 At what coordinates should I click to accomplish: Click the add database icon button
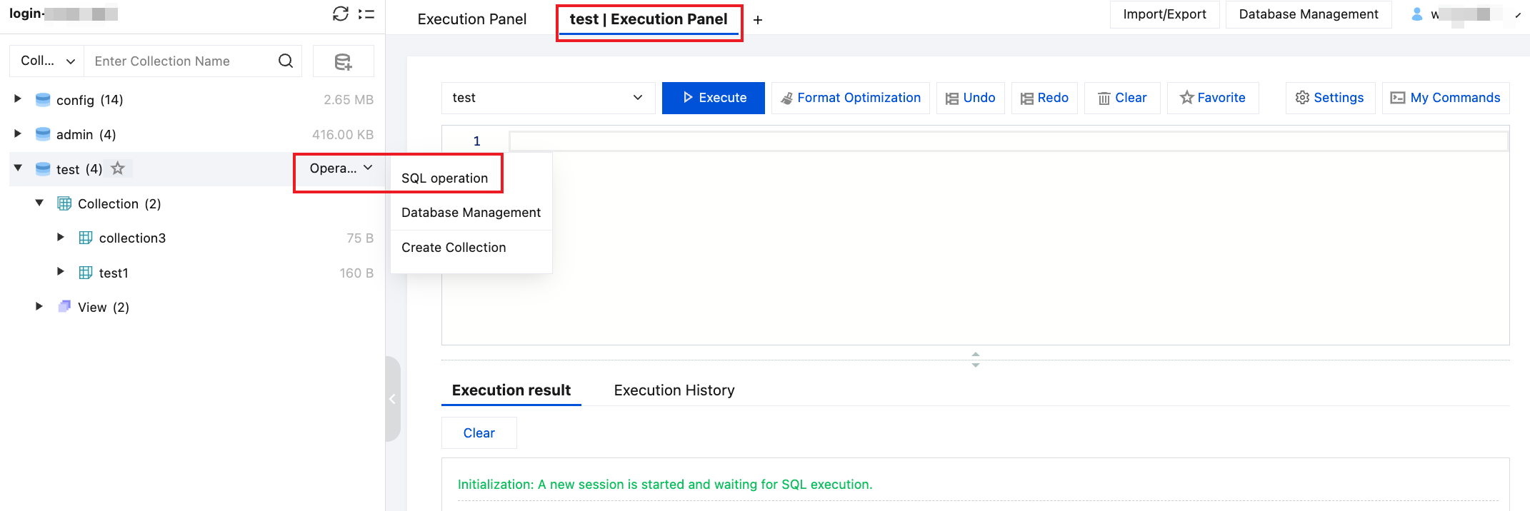point(344,61)
